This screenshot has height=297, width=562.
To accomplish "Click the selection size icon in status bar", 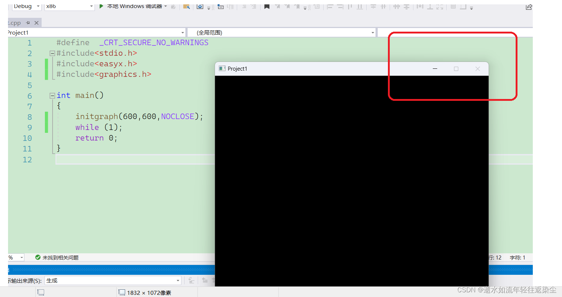I will pos(41,292).
